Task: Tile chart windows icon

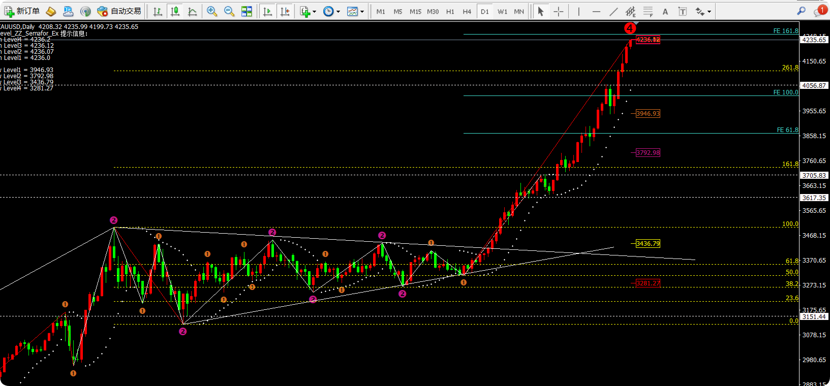Action: [x=247, y=11]
